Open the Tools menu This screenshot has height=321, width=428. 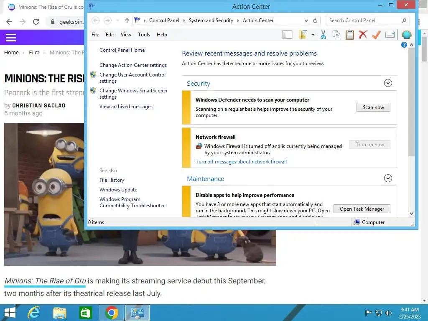pos(144,35)
